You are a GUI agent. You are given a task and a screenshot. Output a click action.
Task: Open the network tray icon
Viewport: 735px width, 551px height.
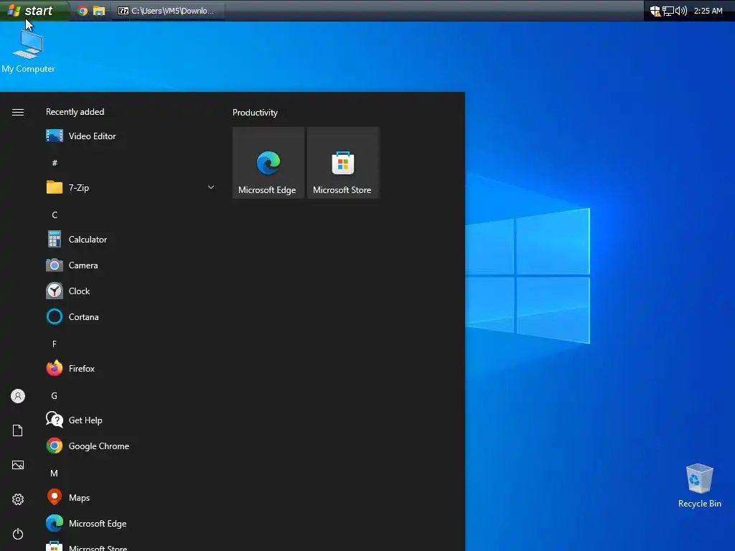668,11
